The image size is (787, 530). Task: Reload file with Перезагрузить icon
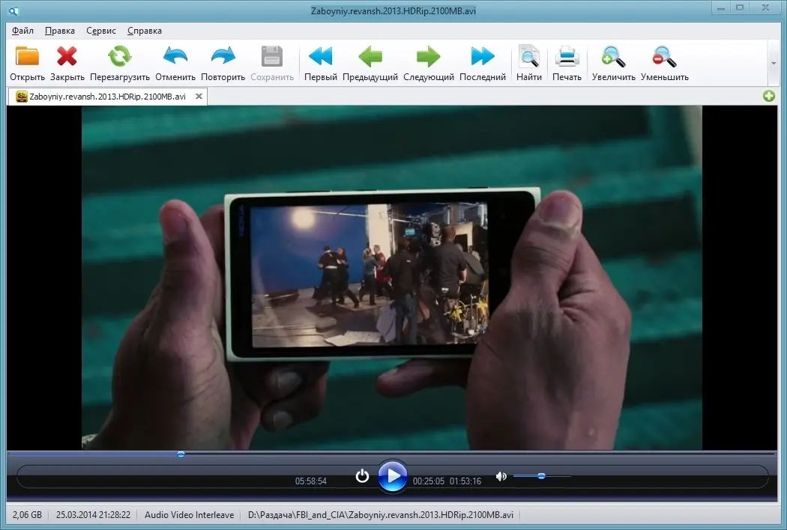pos(119,56)
